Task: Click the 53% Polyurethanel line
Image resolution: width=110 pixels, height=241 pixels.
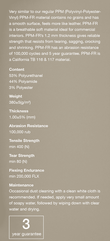Action: pos(26,75)
